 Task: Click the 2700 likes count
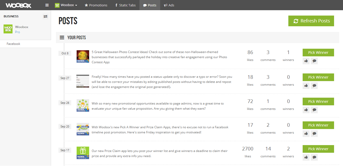(248, 149)
